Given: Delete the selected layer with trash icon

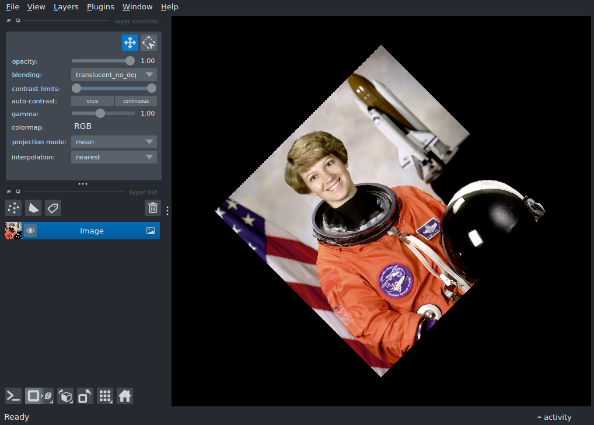Looking at the screenshot, I should pyautogui.click(x=152, y=208).
